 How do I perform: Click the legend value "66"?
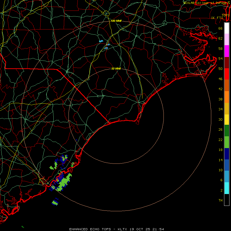[220, 28]
